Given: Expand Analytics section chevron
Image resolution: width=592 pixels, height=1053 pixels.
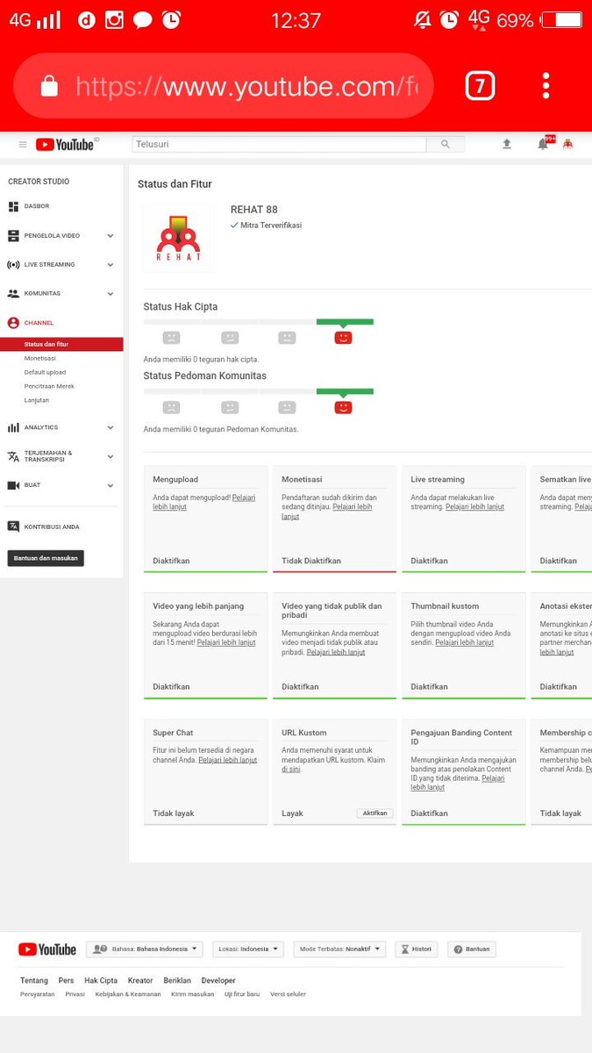Looking at the screenshot, I should 111,427.
